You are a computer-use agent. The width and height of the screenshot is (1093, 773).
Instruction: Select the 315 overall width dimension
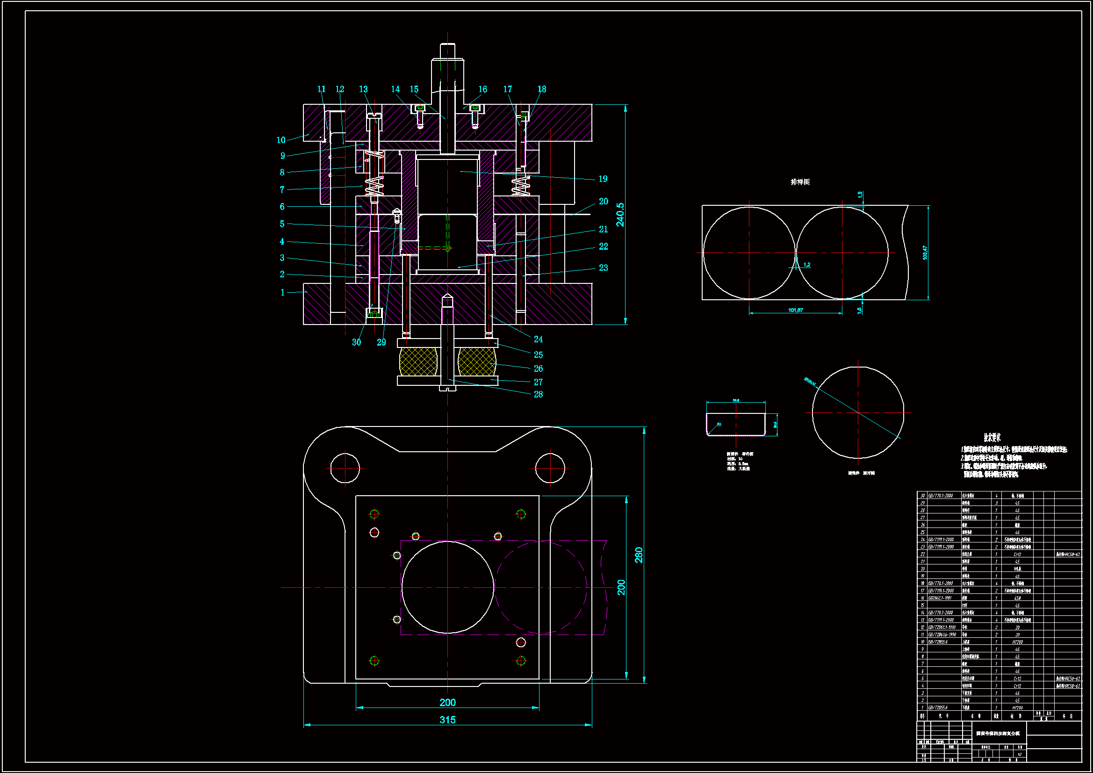coord(447,719)
